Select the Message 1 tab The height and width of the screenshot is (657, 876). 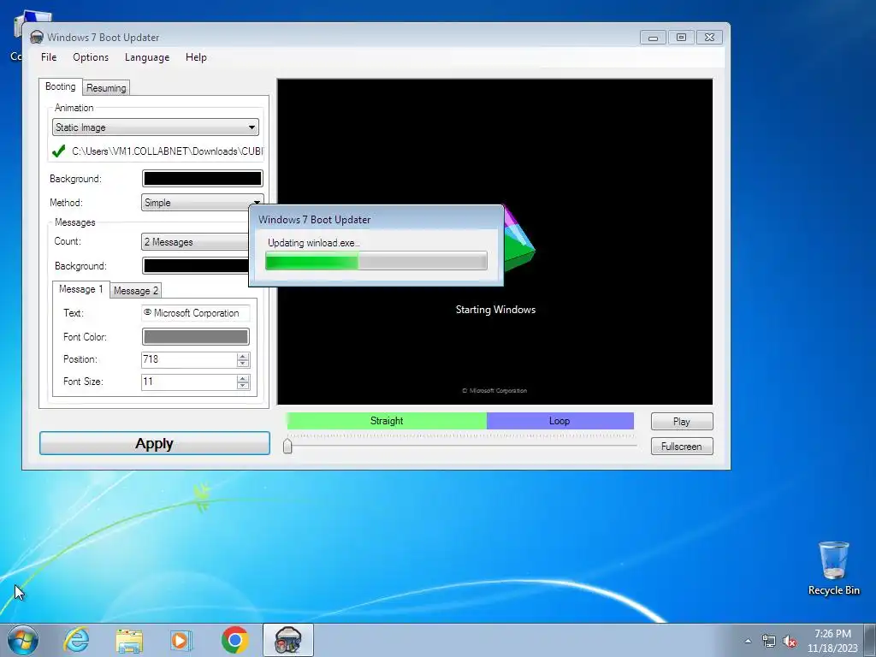[81, 289]
